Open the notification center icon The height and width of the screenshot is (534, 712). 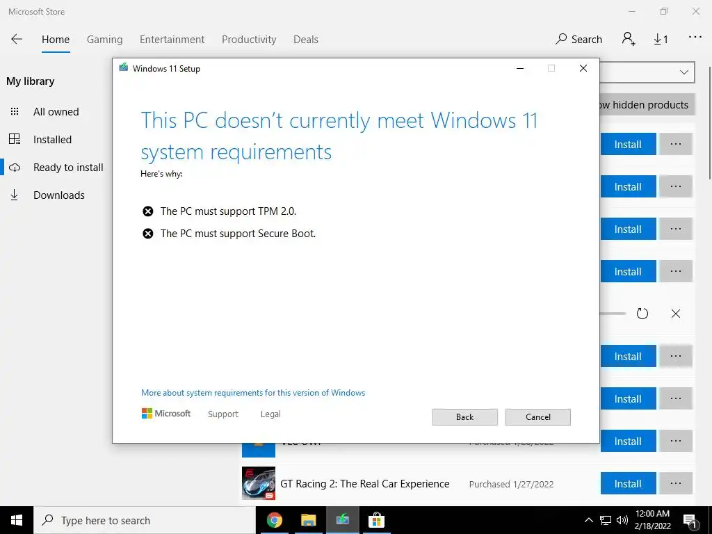click(689, 521)
